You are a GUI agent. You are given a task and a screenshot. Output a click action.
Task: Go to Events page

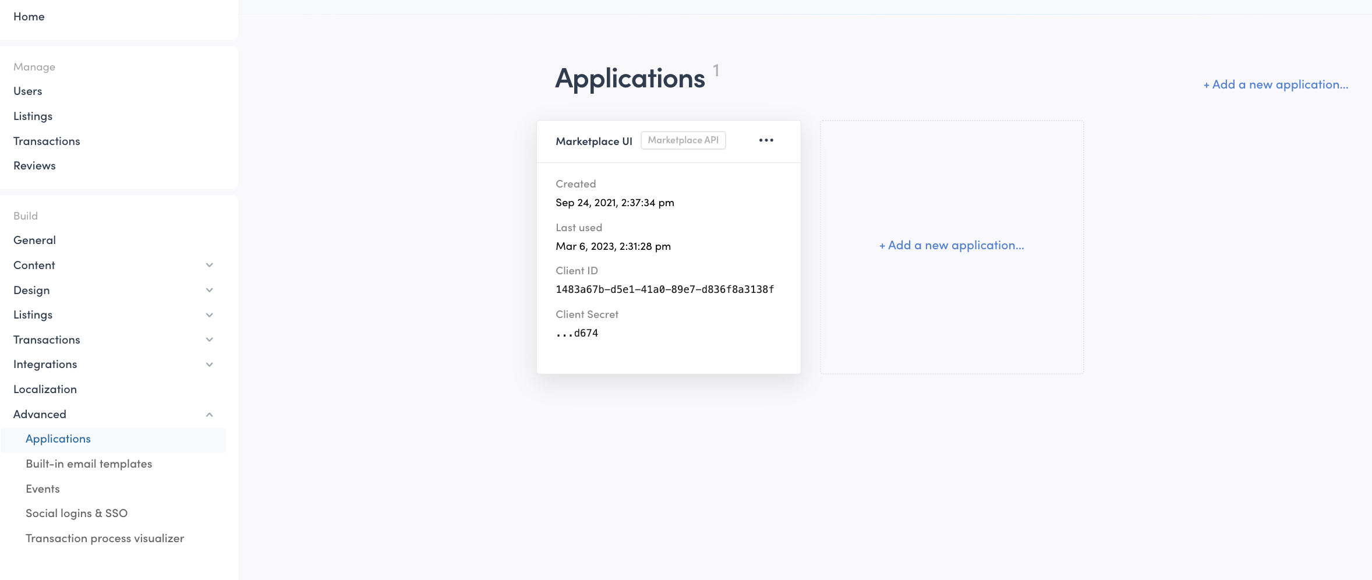(43, 489)
